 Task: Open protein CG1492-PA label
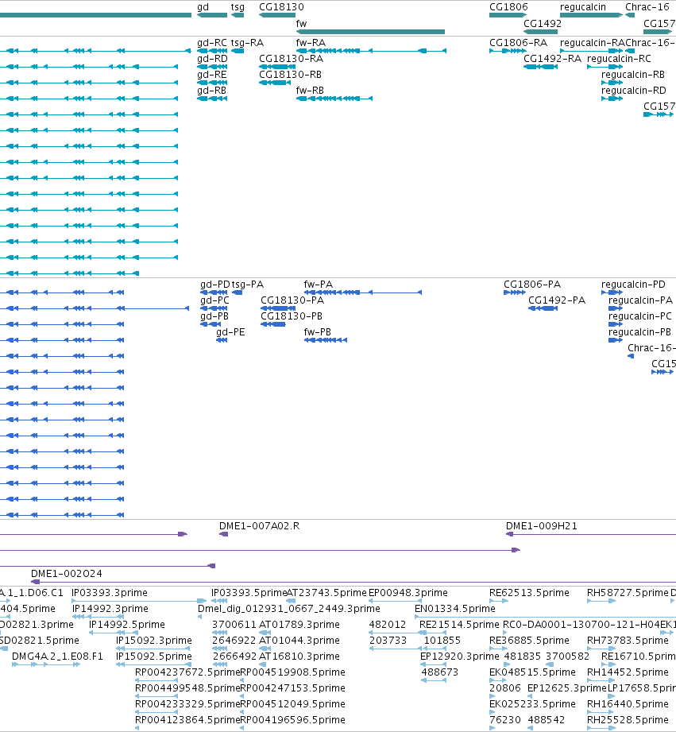[557, 300]
